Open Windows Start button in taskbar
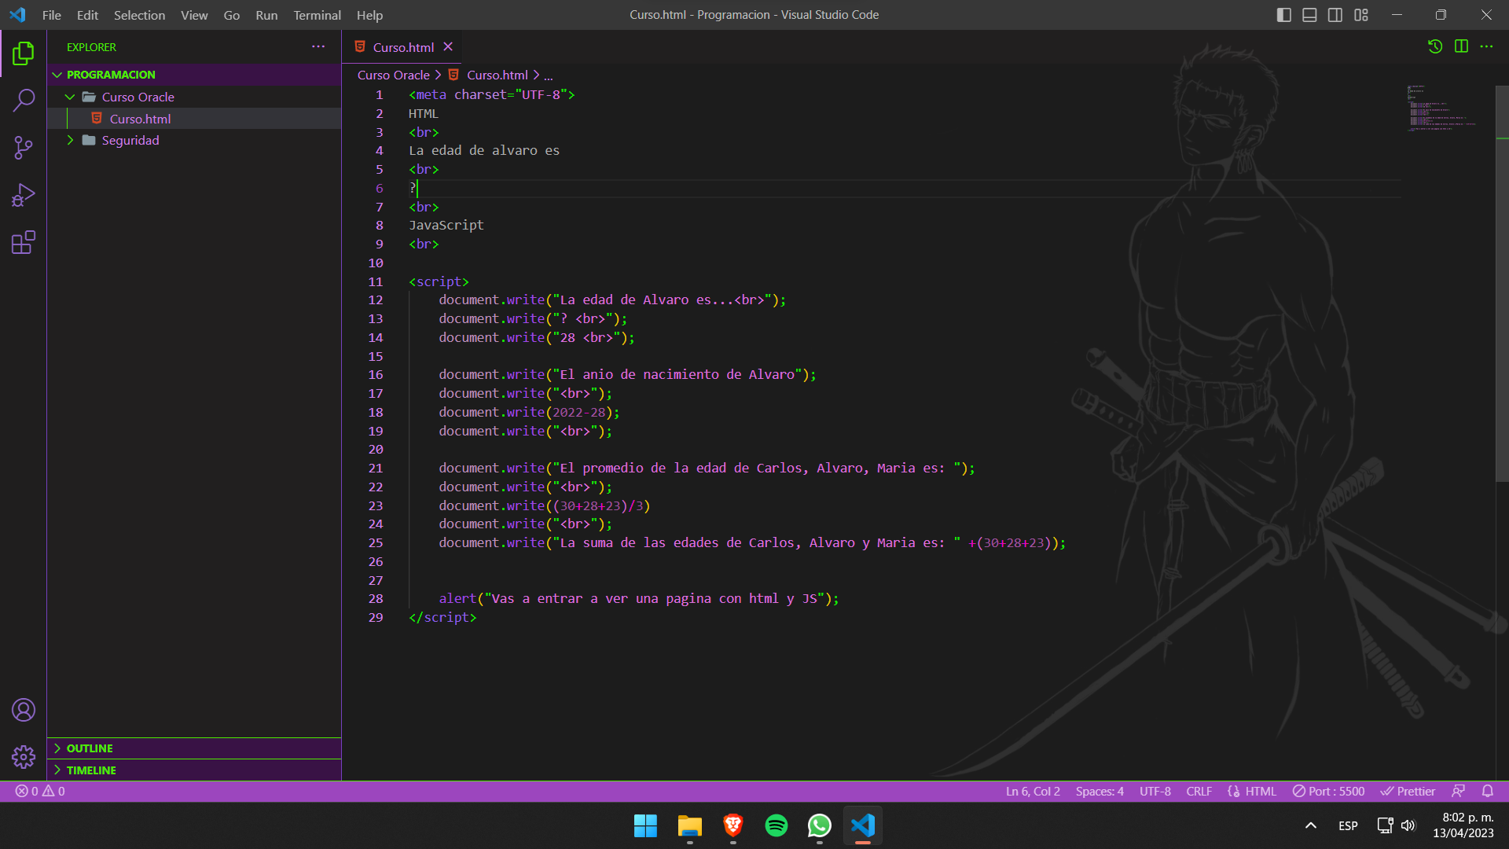Viewport: 1509px width, 849px height. pos(645,825)
